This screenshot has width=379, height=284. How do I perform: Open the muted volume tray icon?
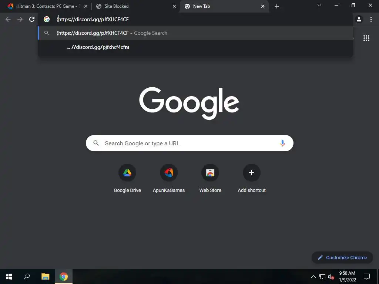pos(331,277)
